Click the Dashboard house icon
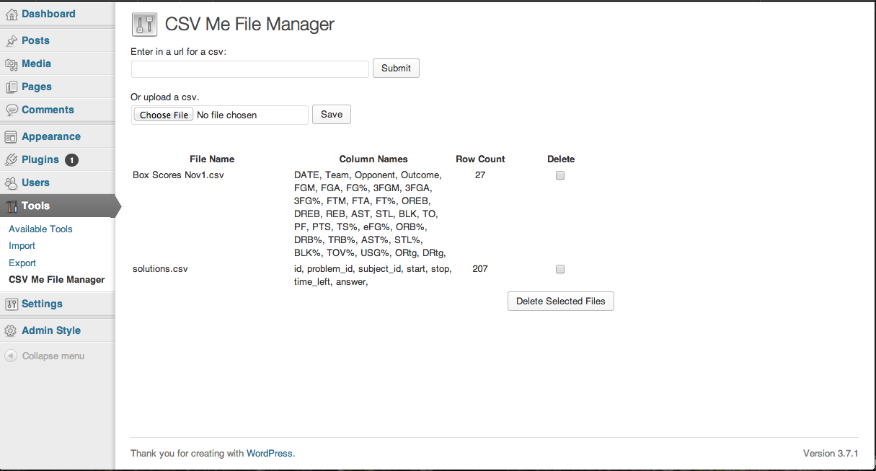 (12, 14)
